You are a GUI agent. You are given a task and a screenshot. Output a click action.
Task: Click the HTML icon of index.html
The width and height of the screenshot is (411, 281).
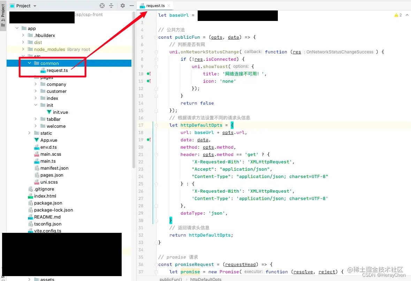30,196
